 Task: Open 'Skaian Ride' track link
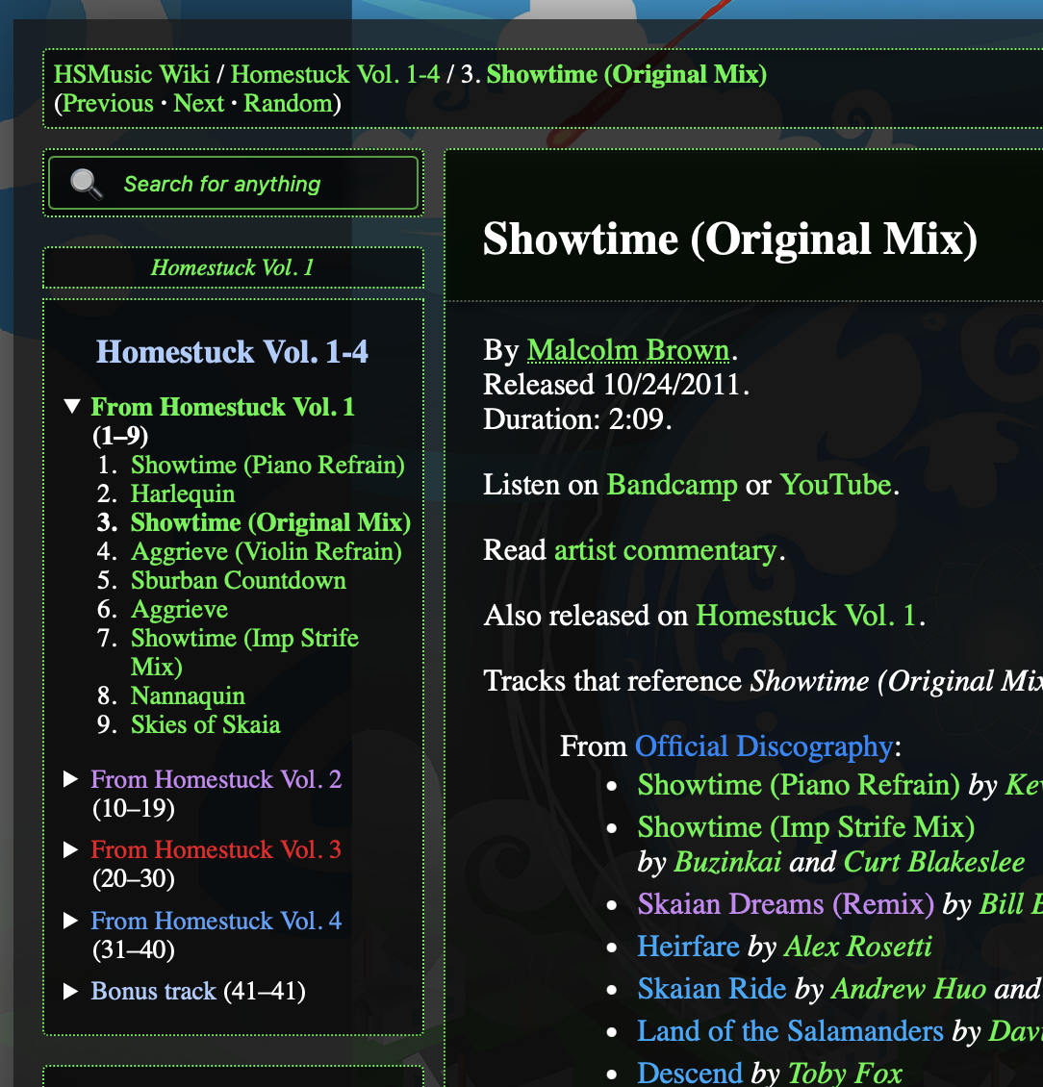pyautogui.click(x=712, y=989)
